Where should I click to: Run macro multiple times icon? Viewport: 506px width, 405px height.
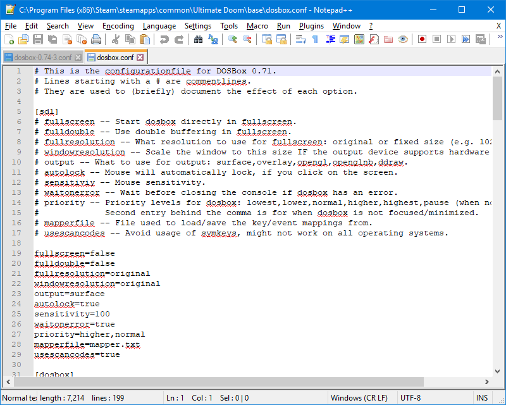point(466,39)
